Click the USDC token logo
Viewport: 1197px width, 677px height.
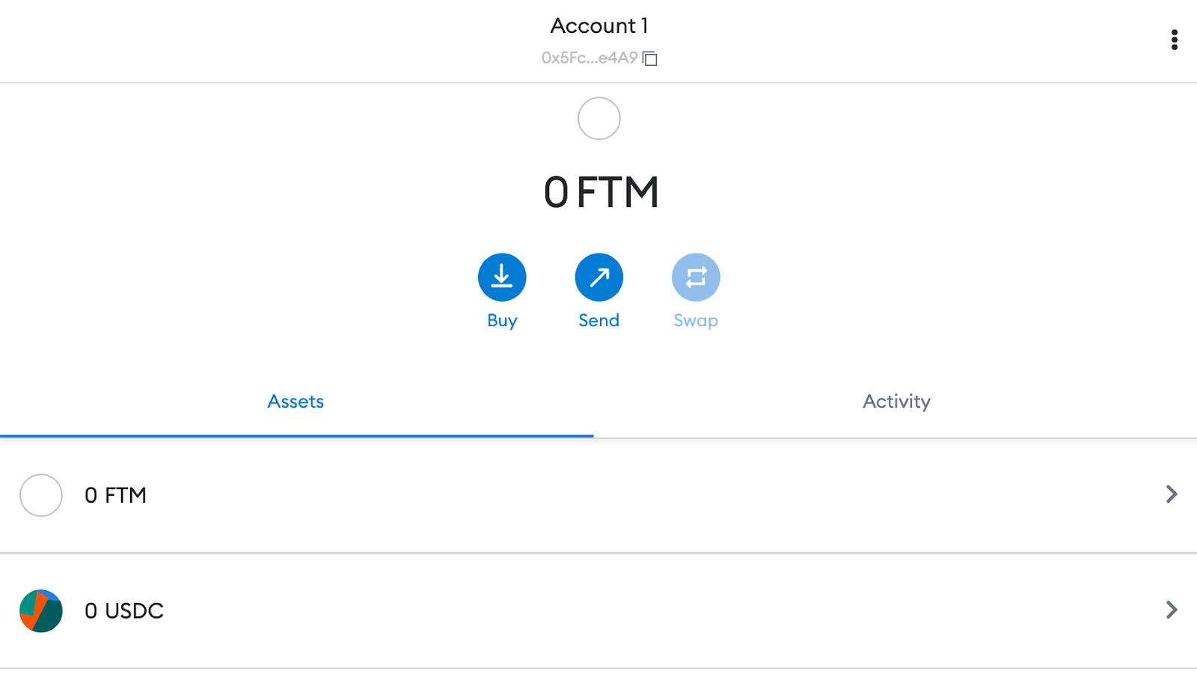tap(41, 611)
